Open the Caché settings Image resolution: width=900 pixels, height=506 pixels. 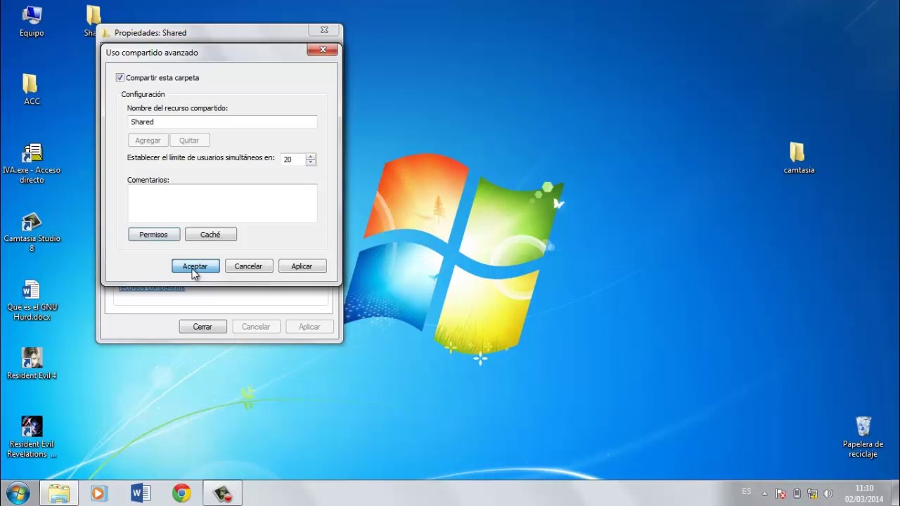[210, 235]
